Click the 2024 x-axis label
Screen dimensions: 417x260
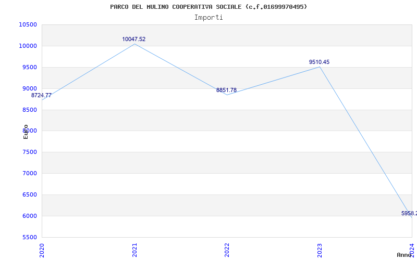click(412, 250)
